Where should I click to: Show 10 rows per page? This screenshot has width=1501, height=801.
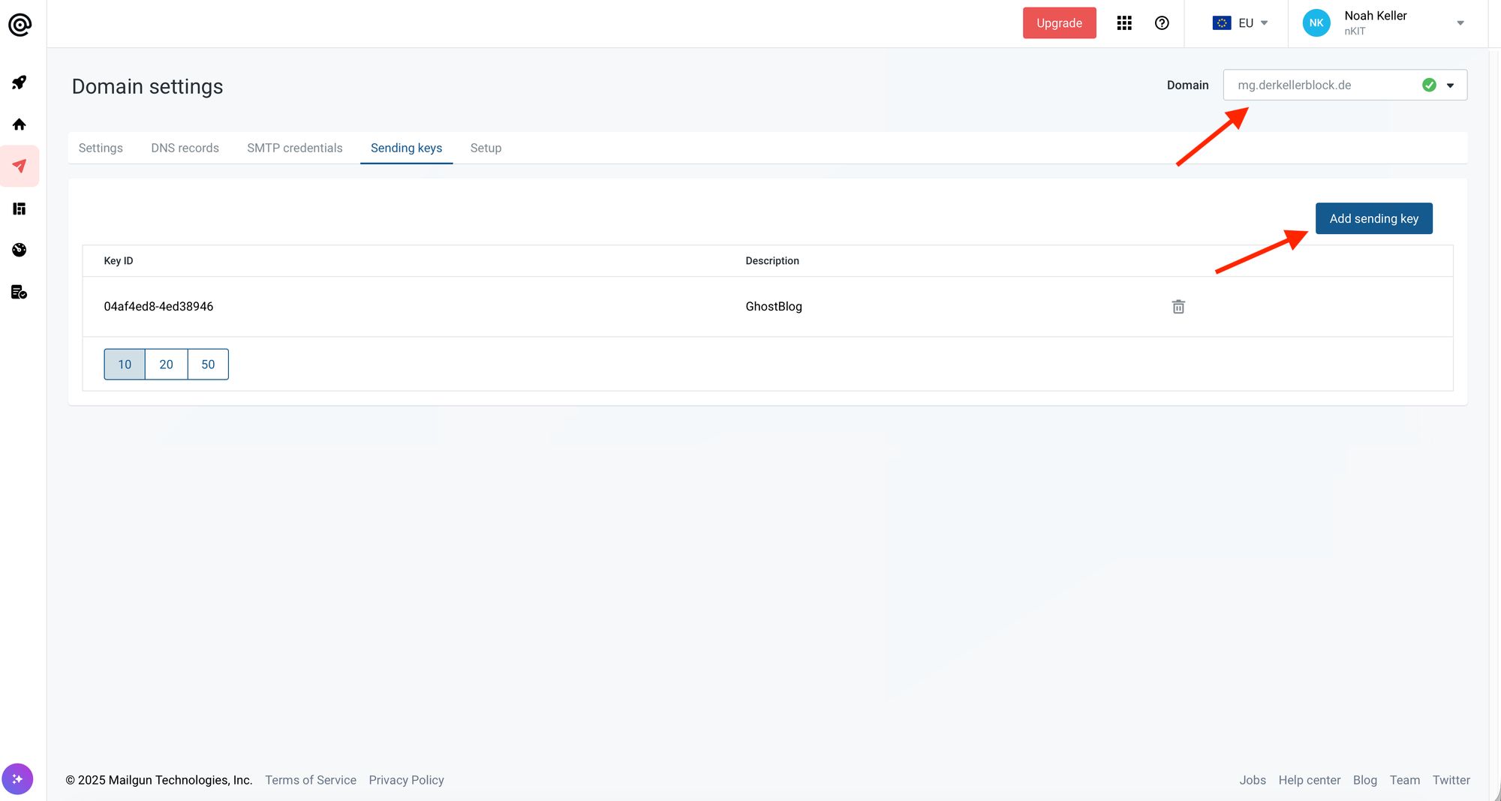tap(125, 364)
